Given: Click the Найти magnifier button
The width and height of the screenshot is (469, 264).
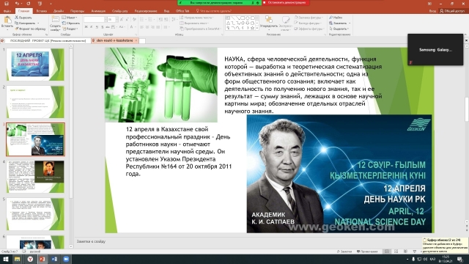Looking at the screenshot, I should [x=336, y=18].
